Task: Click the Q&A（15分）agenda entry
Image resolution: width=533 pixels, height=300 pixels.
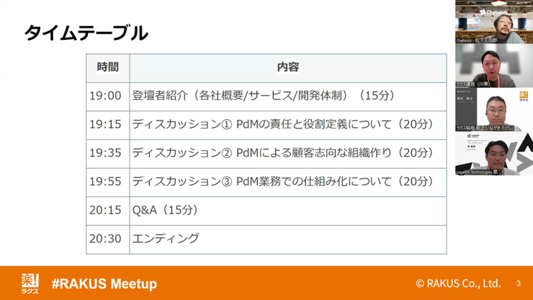Action: [165, 210]
